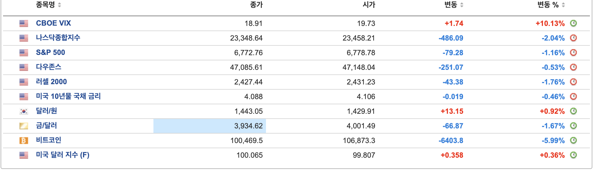Click the red clock icon in 러셀 2000 row
This screenshot has height=172, width=596.
pyautogui.click(x=573, y=82)
